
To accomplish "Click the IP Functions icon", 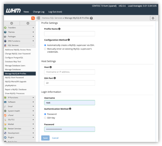I will [x=5, y=98].
